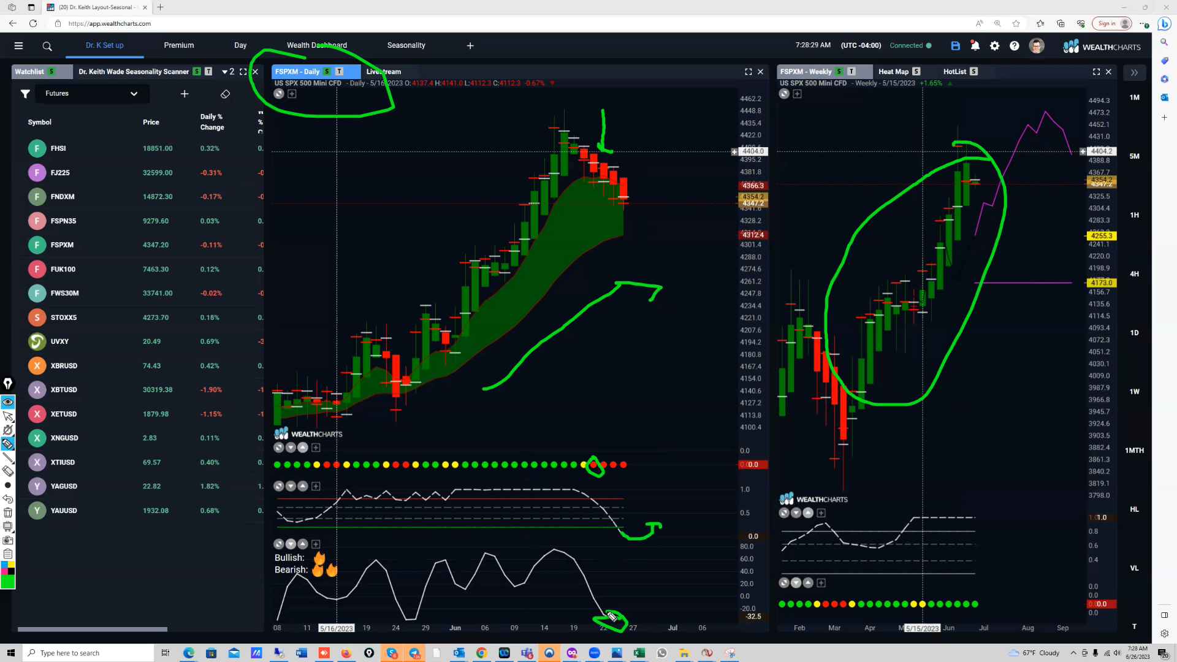Toggle T badge on Seasonality Scanner tab
Screen dimensions: 1177x662
(208, 72)
